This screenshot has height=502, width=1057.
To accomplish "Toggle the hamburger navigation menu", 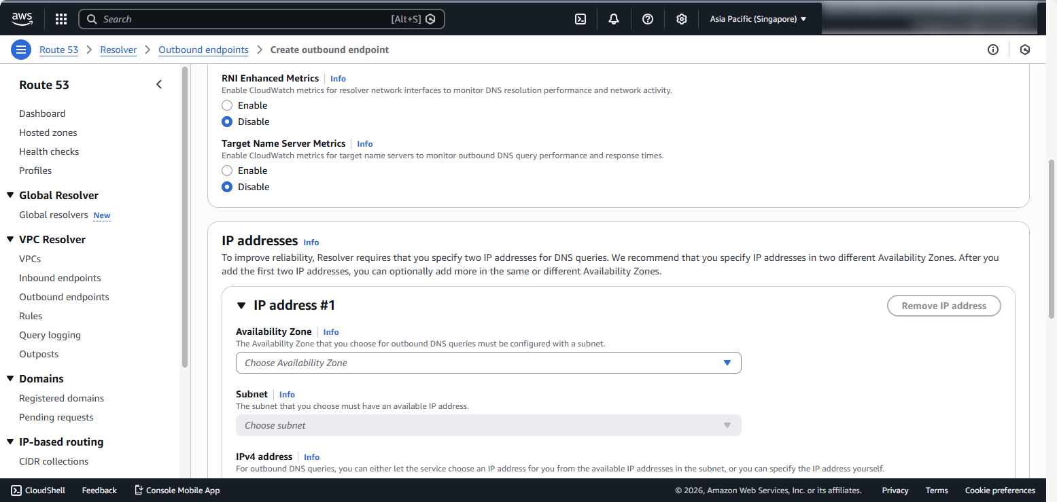I will click(21, 50).
